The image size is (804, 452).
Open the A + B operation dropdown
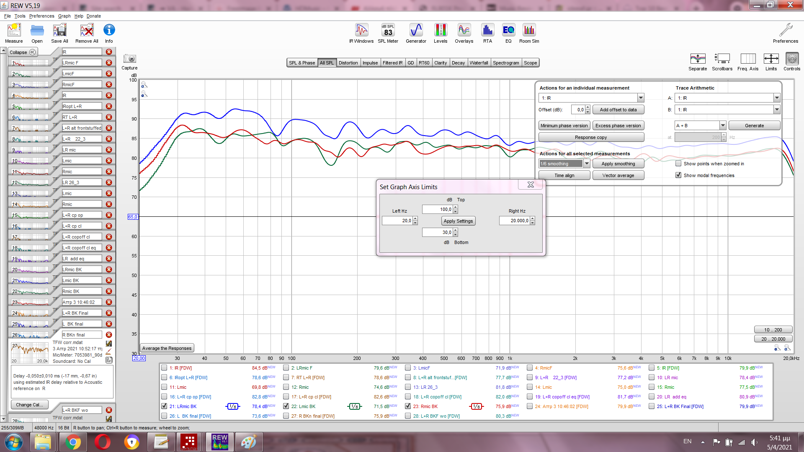[x=723, y=126]
